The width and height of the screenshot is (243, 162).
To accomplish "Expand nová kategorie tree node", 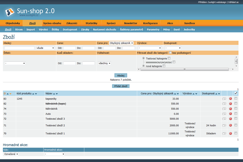I will [x=143, y=66].
